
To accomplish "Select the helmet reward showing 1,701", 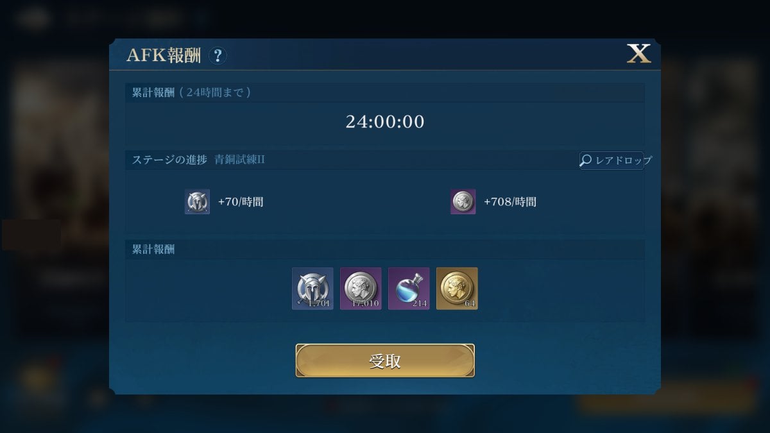I will [x=312, y=289].
